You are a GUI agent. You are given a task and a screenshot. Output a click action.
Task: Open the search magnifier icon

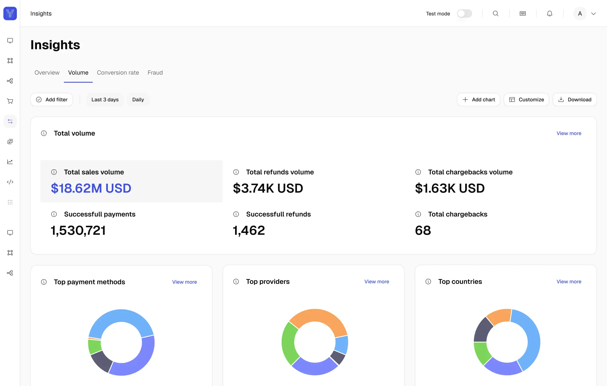tap(496, 14)
